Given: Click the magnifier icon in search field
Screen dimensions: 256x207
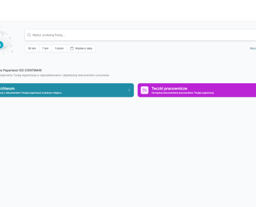Looking at the screenshot, I should [x=29, y=35].
